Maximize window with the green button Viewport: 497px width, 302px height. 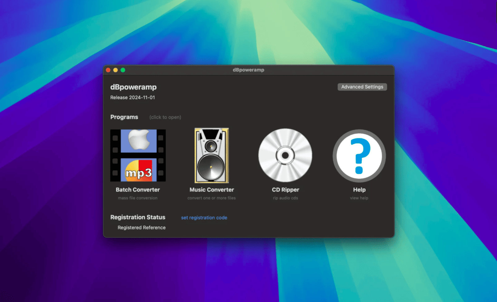click(x=123, y=70)
